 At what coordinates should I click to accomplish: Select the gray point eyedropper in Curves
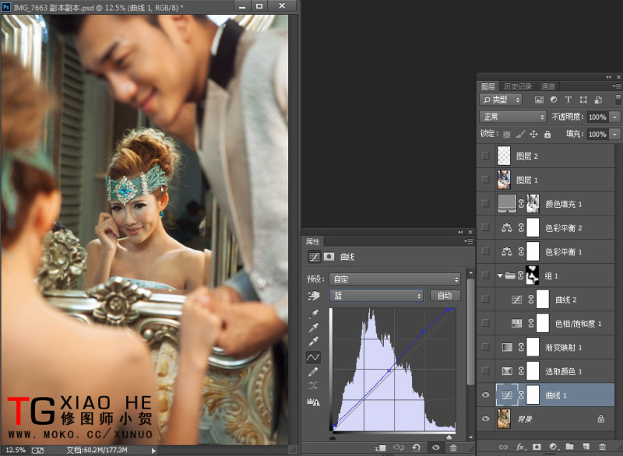coord(314,328)
